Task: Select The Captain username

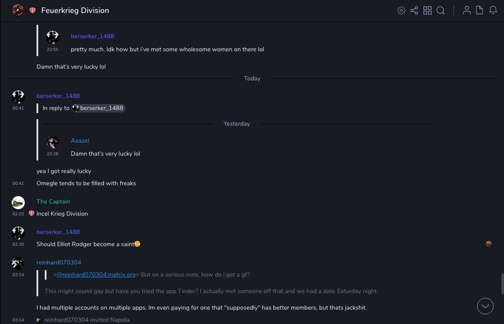Action: coord(53,201)
